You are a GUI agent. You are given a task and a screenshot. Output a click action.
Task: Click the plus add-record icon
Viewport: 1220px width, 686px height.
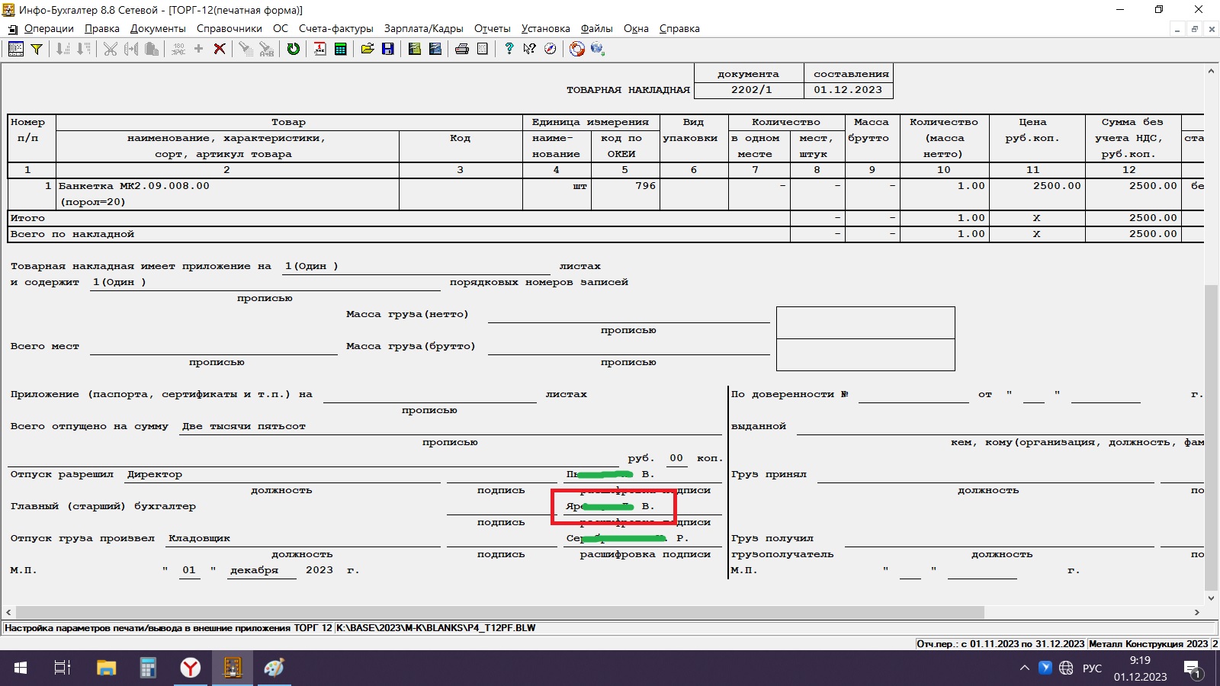point(199,49)
